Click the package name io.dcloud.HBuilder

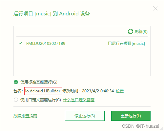pos(43,91)
